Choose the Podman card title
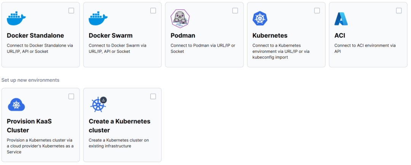 [x=183, y=35]
